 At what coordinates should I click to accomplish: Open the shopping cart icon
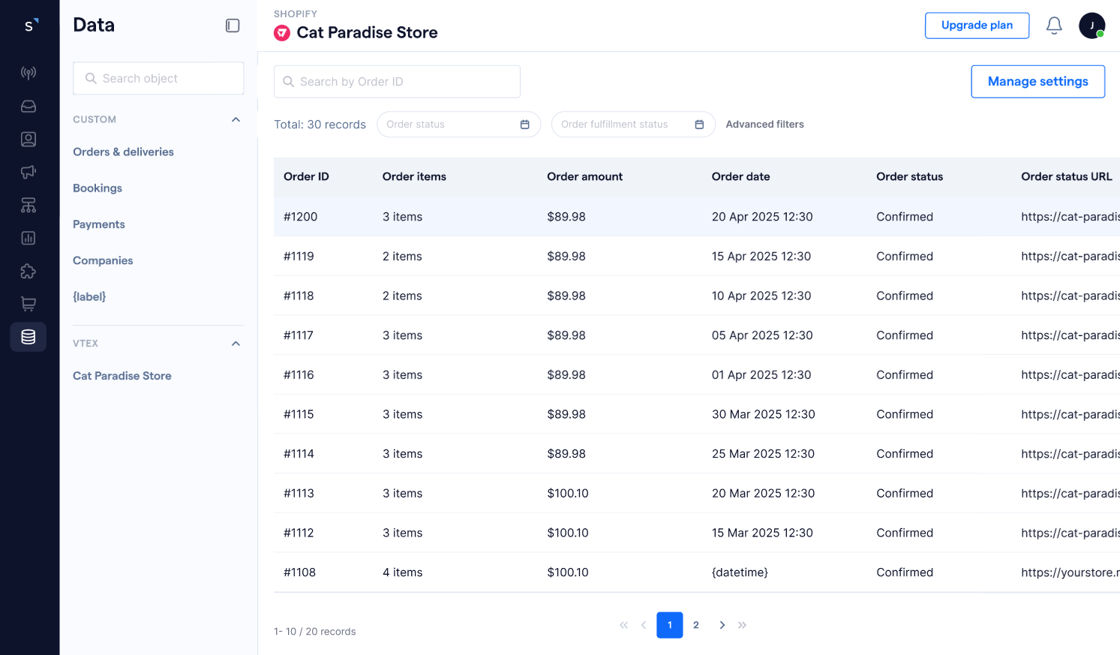[x=29, y=304]
